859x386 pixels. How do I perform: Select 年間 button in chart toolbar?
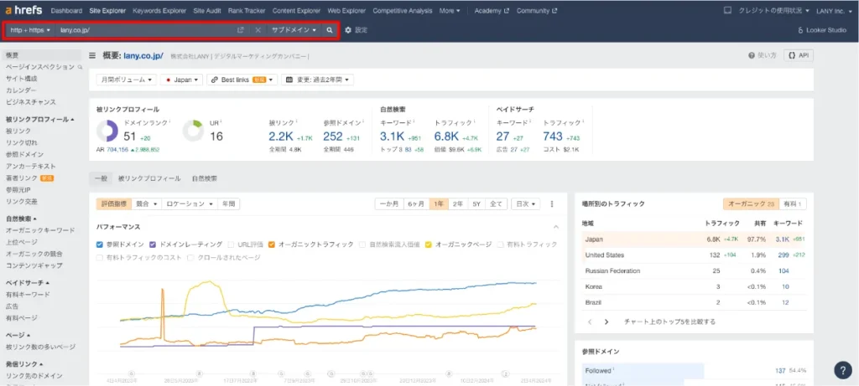pyautogui.click(x=228, y=204)
